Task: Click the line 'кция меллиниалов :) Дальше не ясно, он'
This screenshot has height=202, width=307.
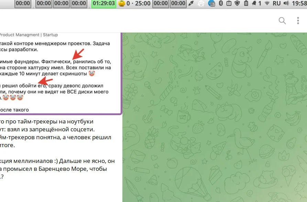Action: 57,161
